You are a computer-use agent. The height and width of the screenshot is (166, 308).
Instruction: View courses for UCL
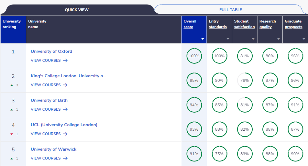click(49, 134)
